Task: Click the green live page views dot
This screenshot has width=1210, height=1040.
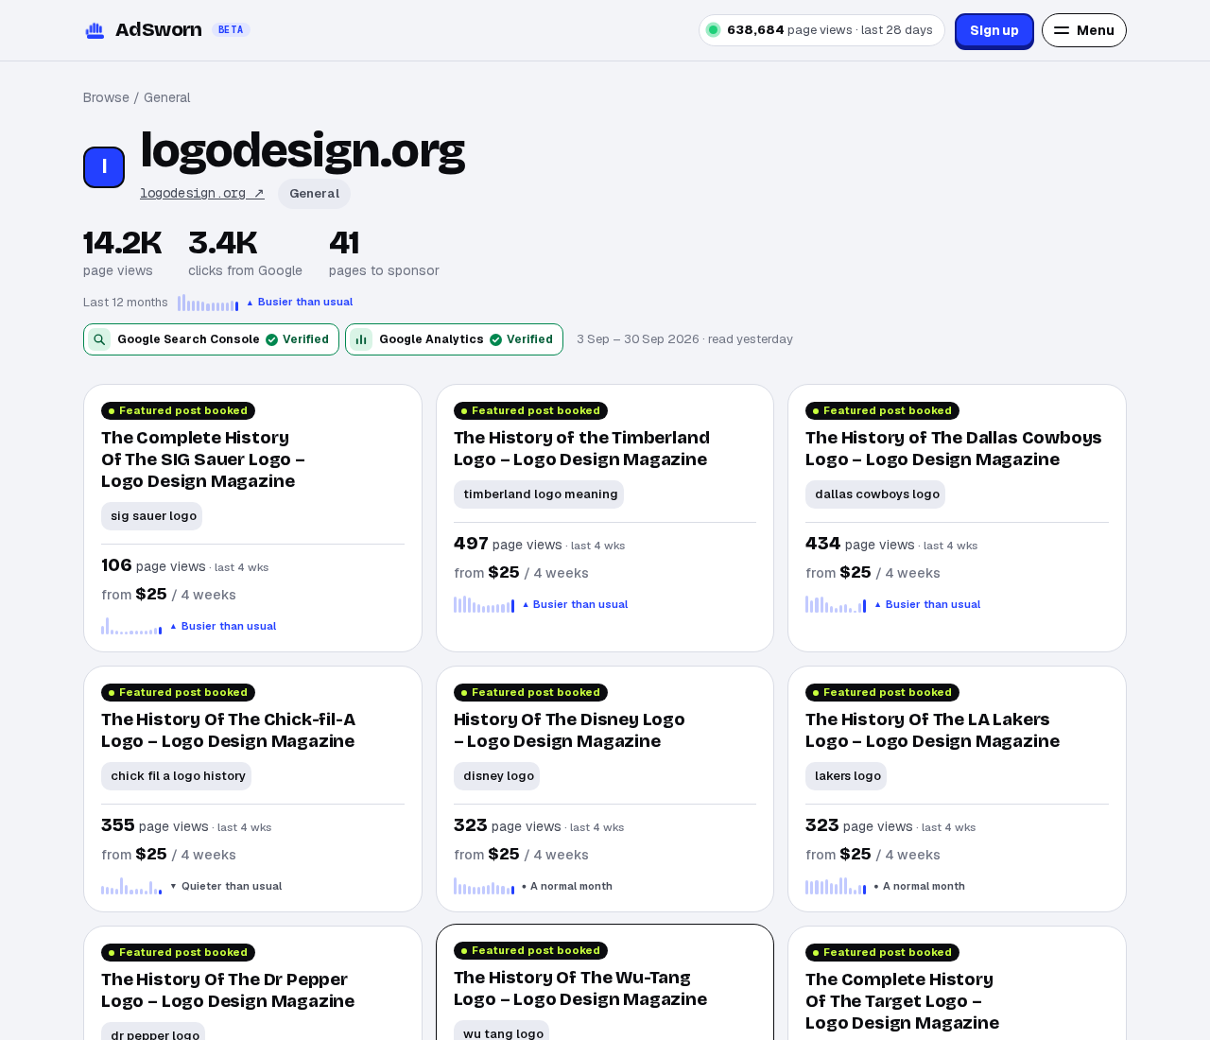Action: click(x=714, y=30)
